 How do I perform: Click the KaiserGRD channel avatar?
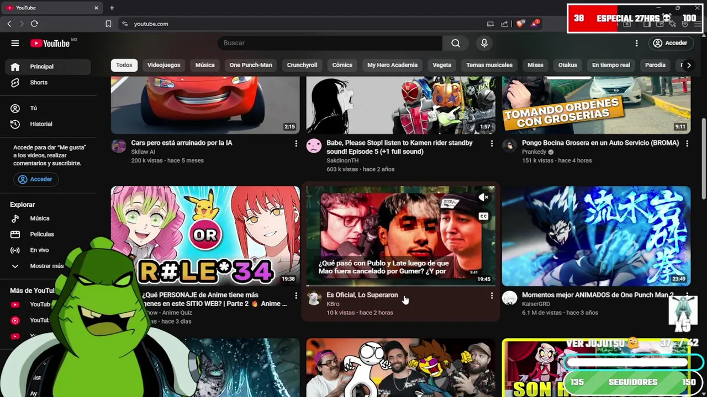point(509,298)
